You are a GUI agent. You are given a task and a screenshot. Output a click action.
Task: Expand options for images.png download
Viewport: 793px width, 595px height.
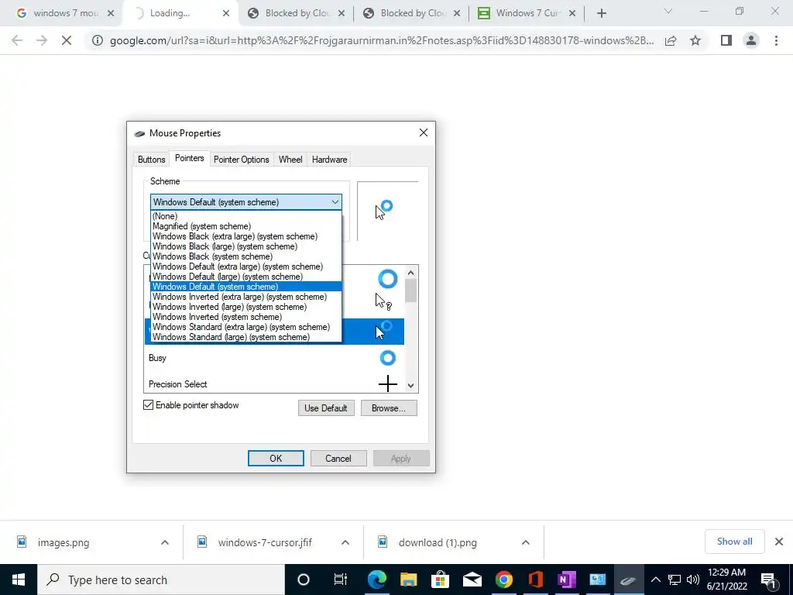pos(165,542)
